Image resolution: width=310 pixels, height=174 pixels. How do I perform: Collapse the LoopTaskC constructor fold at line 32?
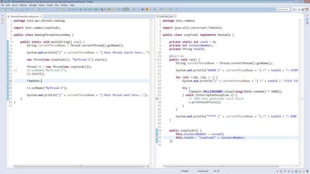162,130
